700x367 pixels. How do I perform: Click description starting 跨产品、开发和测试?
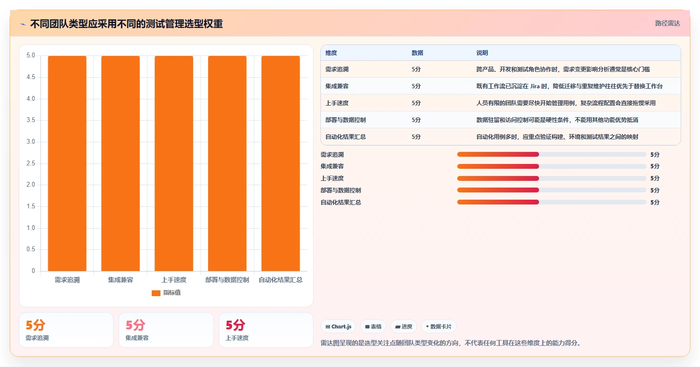coord(563,69)
